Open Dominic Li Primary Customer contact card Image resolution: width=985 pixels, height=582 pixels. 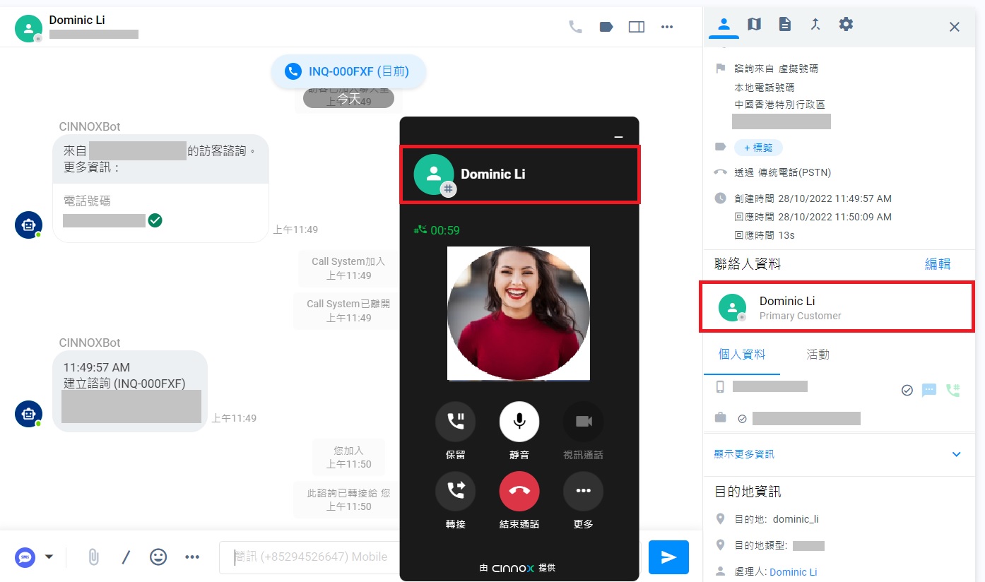point(837,307)
